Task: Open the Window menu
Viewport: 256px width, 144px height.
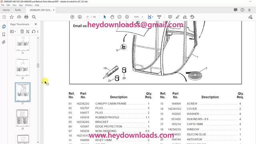Action: (x=29, y=5)
